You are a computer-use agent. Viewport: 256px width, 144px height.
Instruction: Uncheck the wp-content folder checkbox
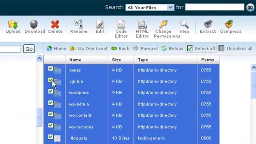[x=51, y=114]
